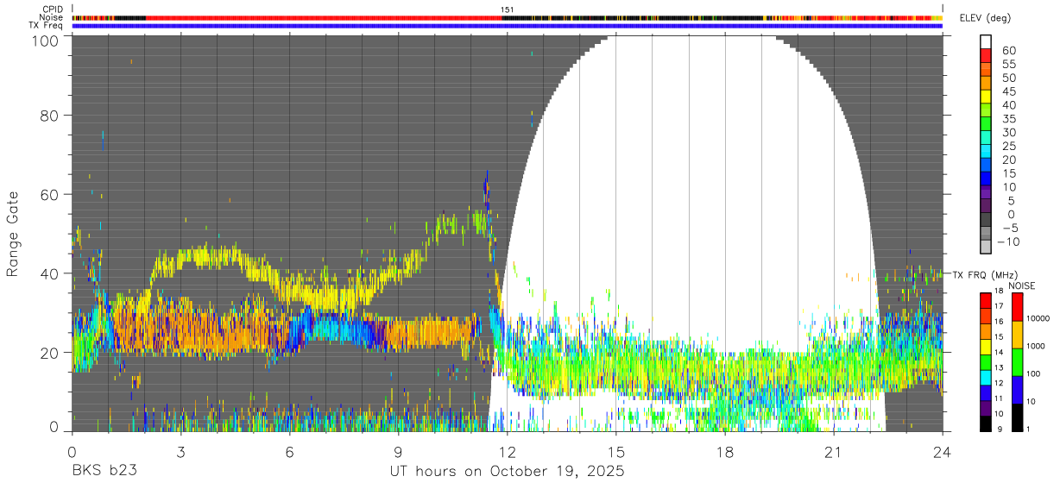Click the '3' UT hour tick label
Viewport: 1060px width, 489px height.
click(x=181, y=451)
